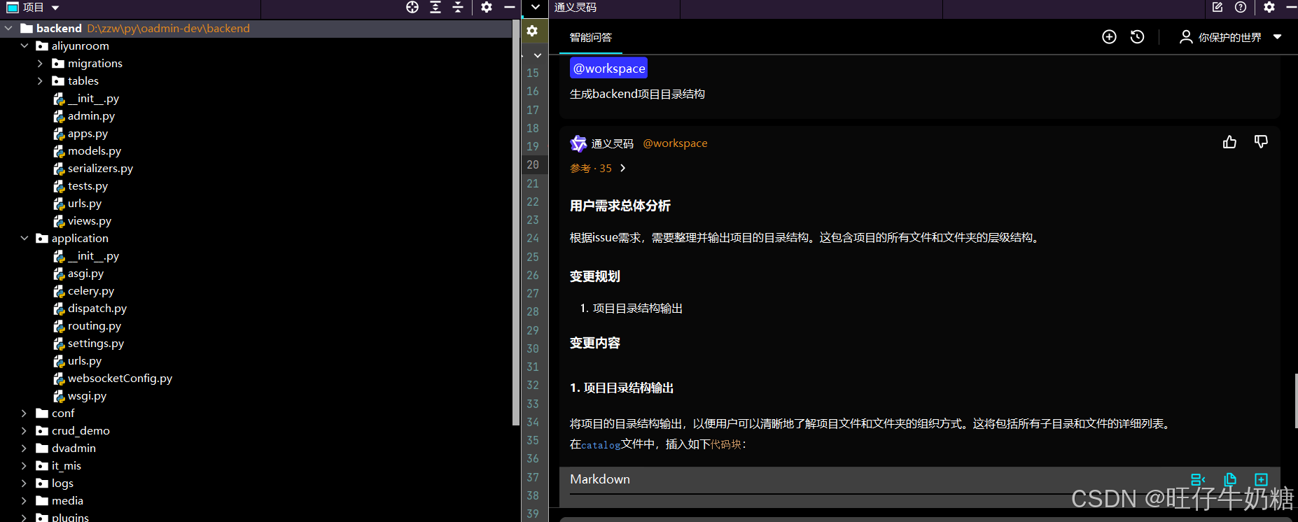Viewport: 1298px width, 522px height.
Task: Click the new chat edit icon in 通义灵码 header
Action: pos(1217,7)
